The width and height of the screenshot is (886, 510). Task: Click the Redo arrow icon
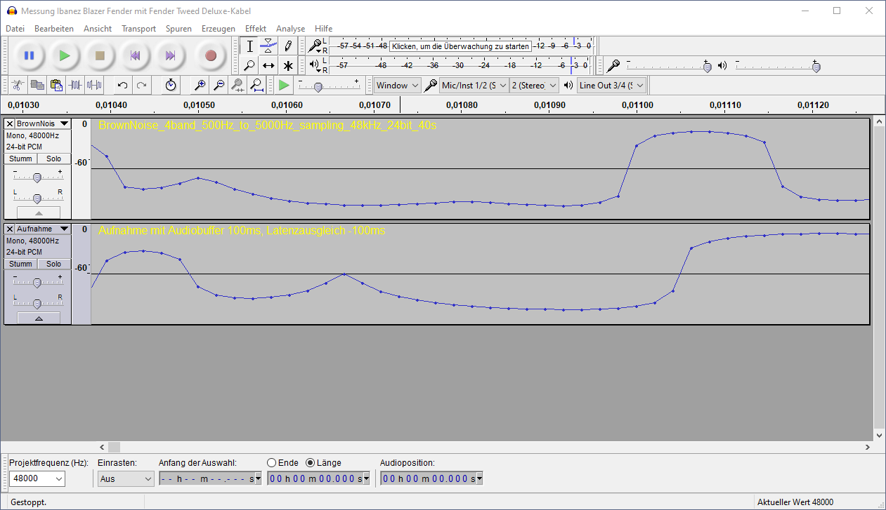pos(141,85)
